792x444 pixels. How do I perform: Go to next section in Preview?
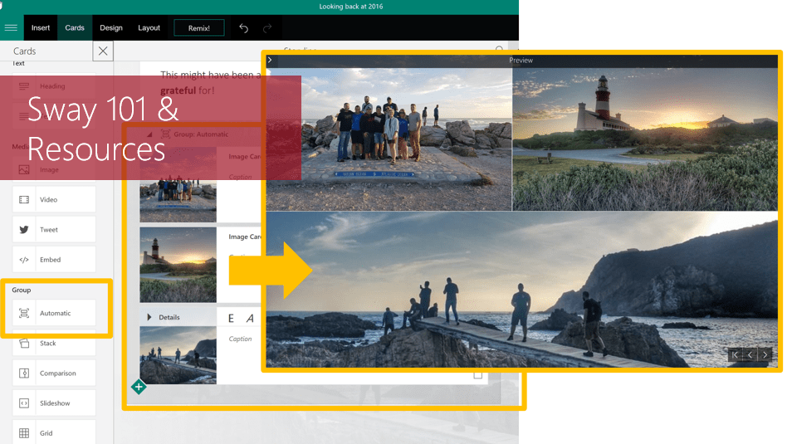tap(765, 355)
